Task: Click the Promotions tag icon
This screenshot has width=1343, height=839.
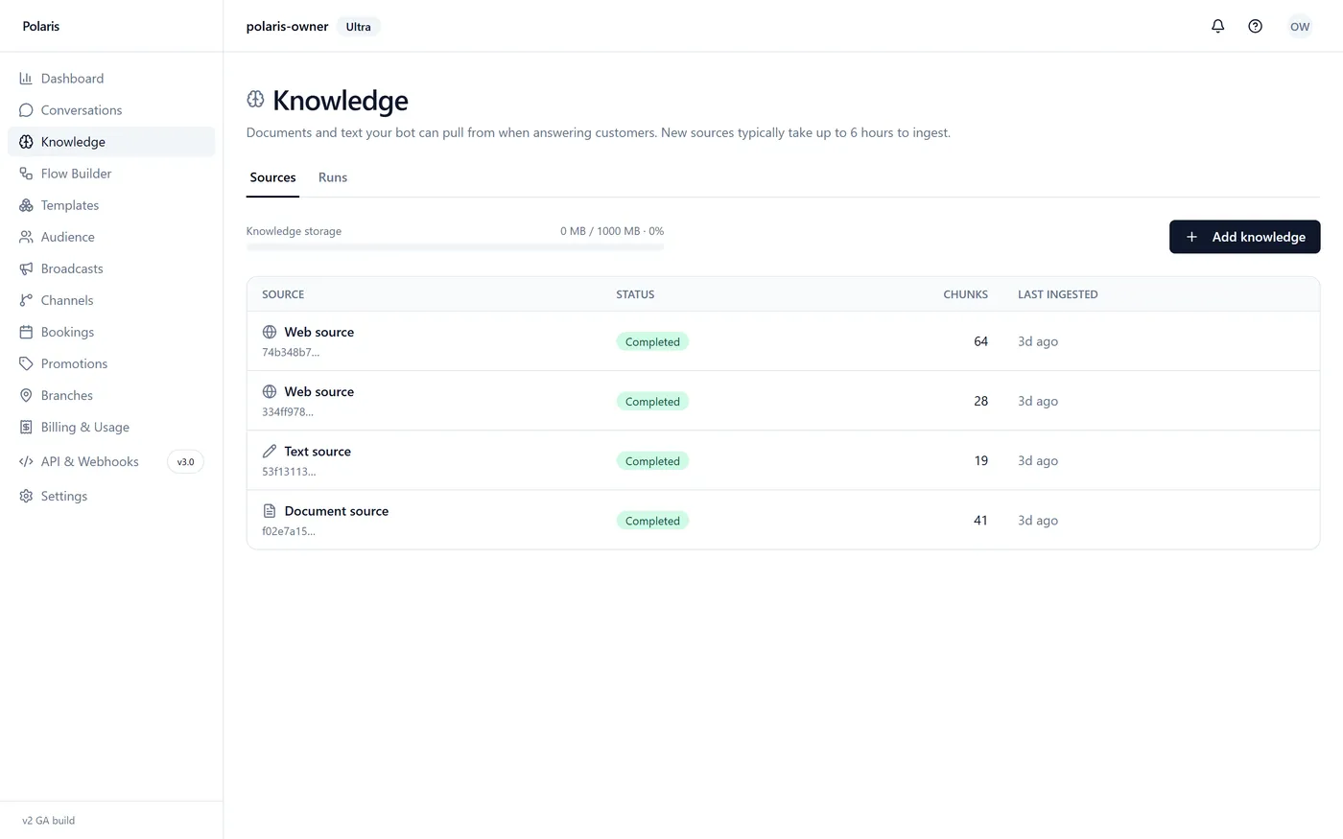Action: point(26,363)
